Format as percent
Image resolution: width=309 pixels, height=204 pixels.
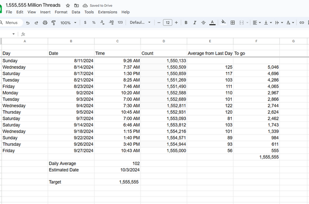coord(94,22)
